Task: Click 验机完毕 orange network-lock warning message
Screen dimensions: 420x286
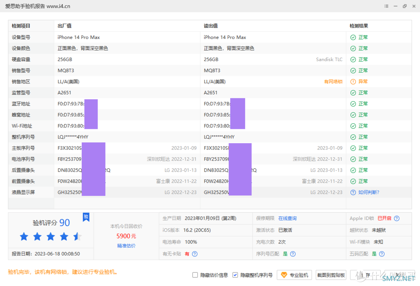Action: 63,272
